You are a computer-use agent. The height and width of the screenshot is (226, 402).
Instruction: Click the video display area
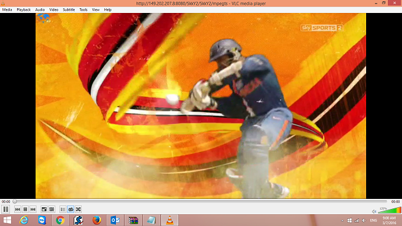point(201,106)
